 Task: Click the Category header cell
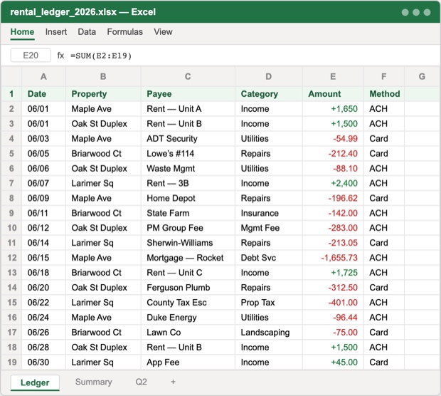click(269, 94)
